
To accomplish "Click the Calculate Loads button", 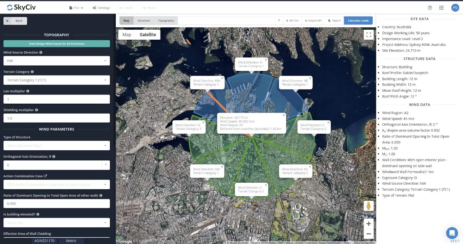I will 358,20.
